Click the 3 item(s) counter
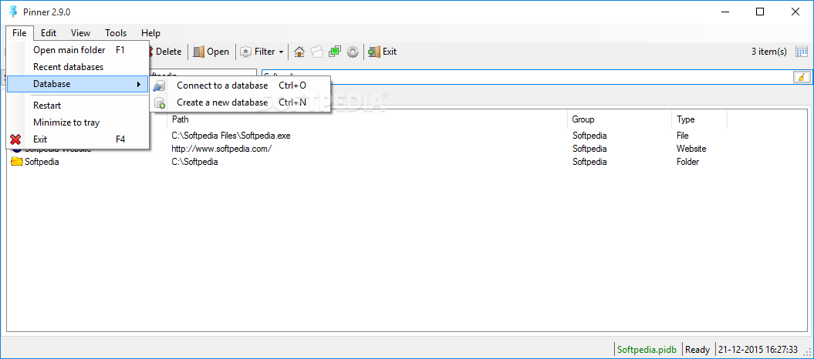This screenshot has height=359, width=814. (x=768, y=52)
